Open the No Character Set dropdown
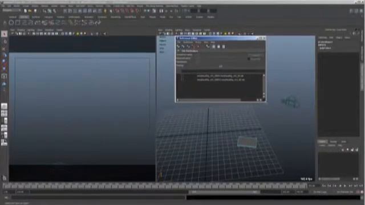This screenshot has width=365, height=205. click(x=344, y=192)
